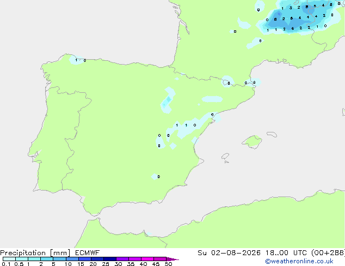The image size is (345, 266).
Task: Click legend value "35"
Action: tap(131, 264)
